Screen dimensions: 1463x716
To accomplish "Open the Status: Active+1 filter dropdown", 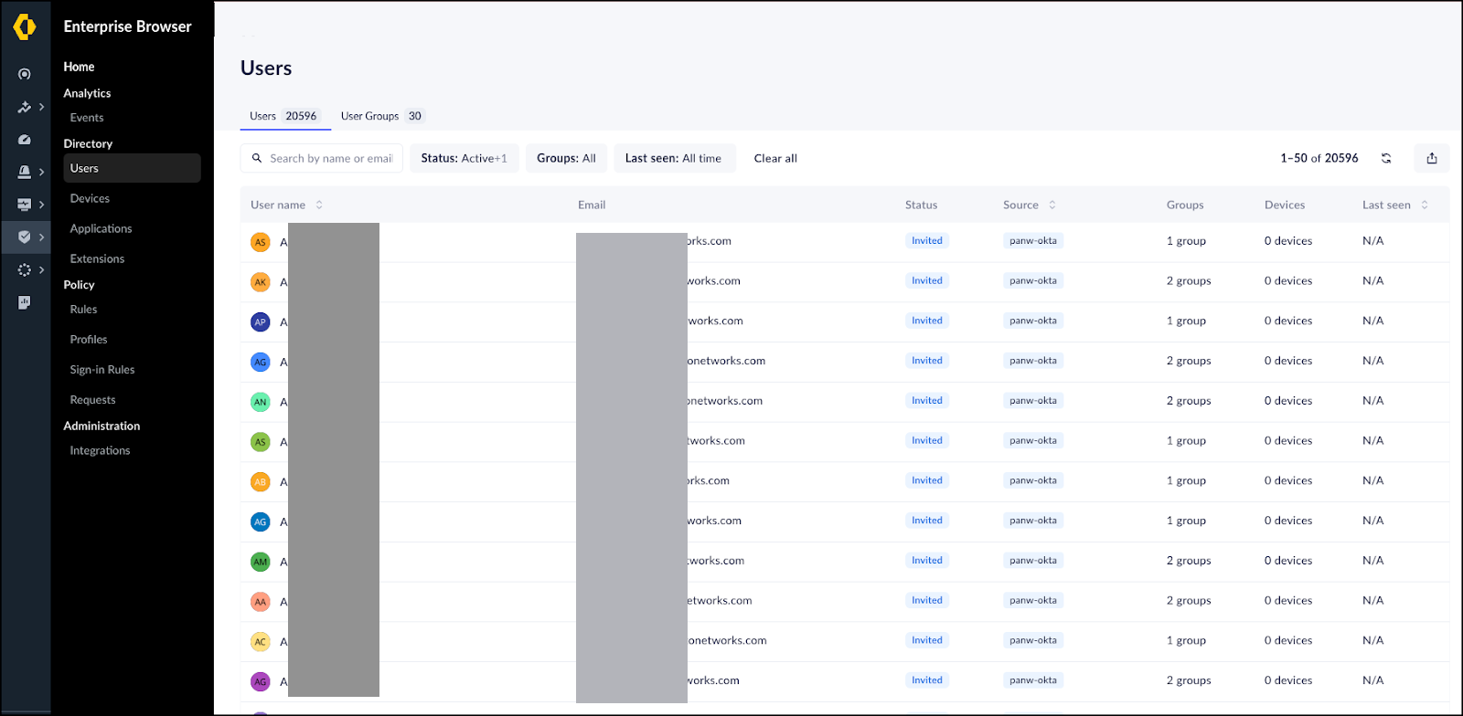I will 464,158.
